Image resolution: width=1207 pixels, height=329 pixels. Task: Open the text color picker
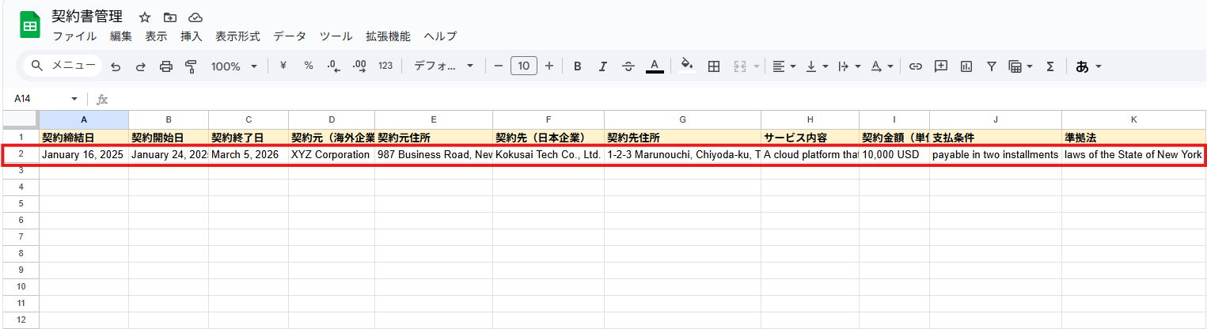click(655, 66)
